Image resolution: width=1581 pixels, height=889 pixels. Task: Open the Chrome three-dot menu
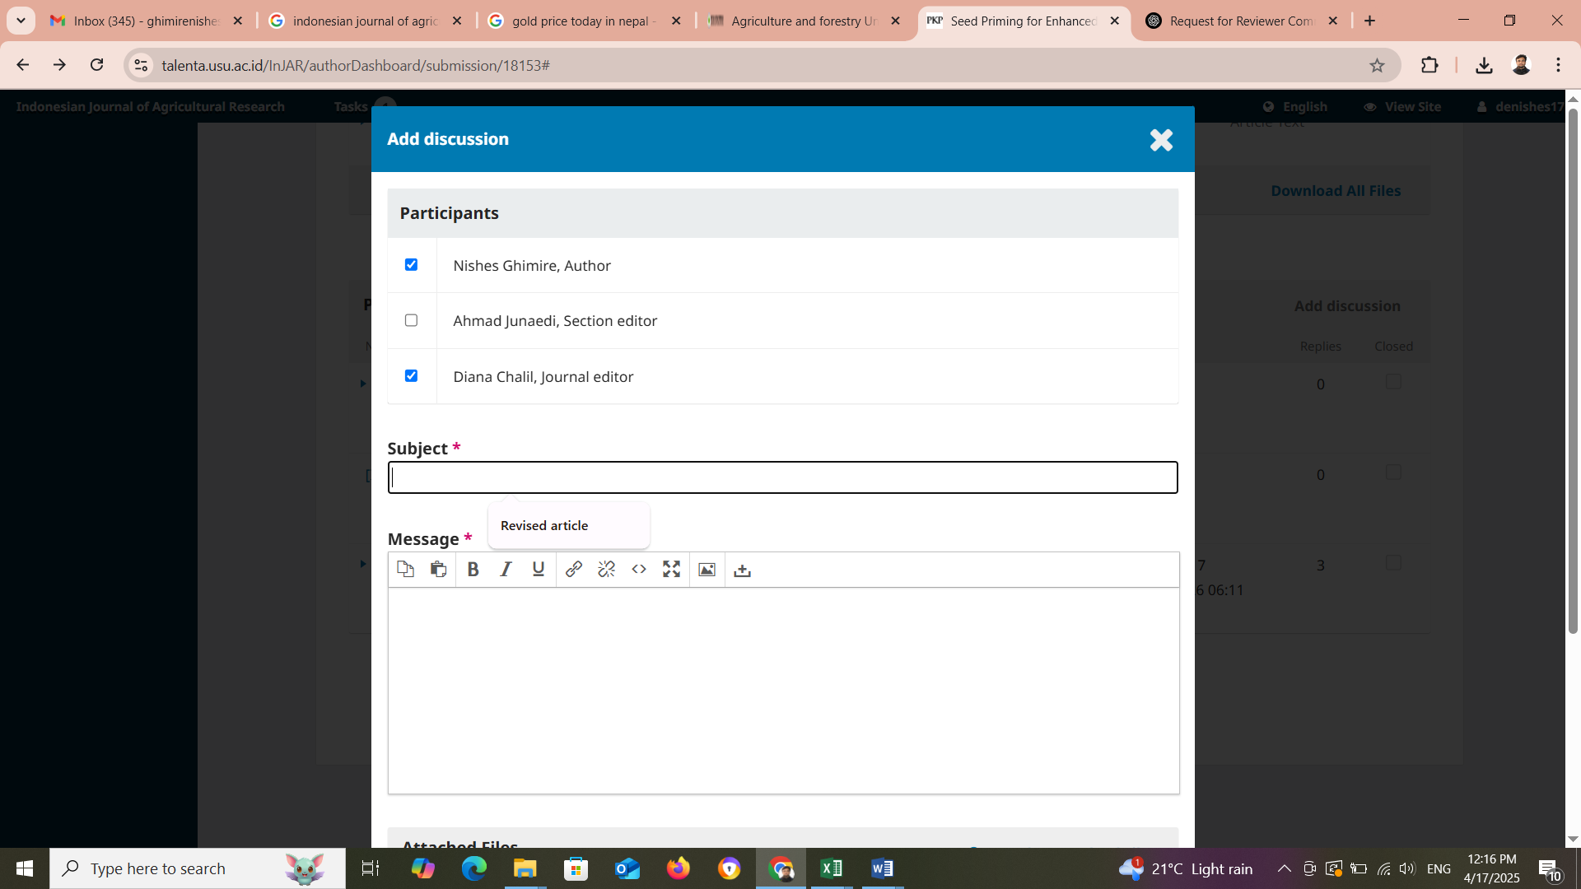1558,65
